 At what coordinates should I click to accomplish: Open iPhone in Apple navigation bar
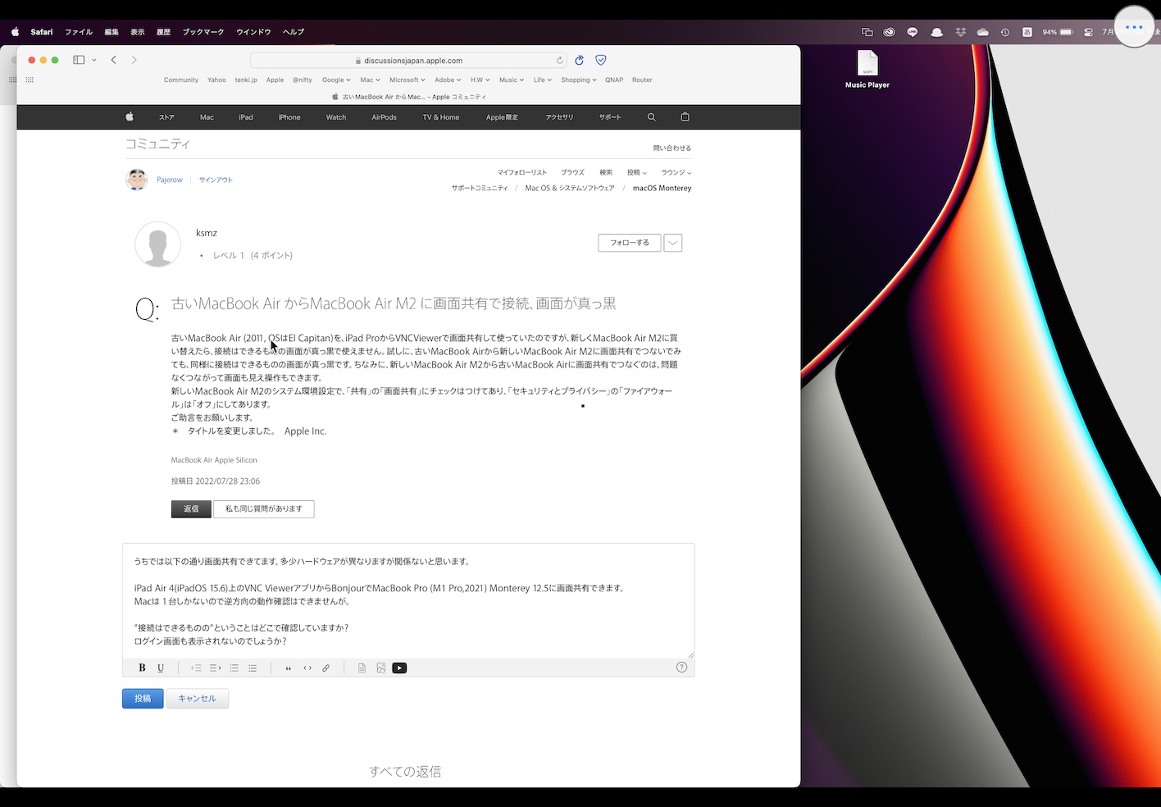click(289, 117)
